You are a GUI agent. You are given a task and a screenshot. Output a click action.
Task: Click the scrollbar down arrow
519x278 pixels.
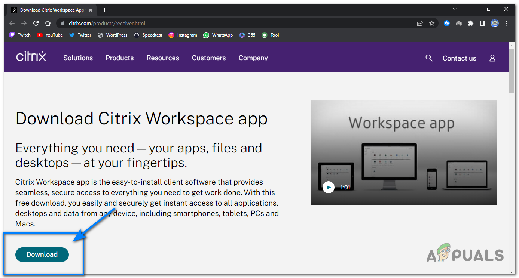tap(512, 272)
